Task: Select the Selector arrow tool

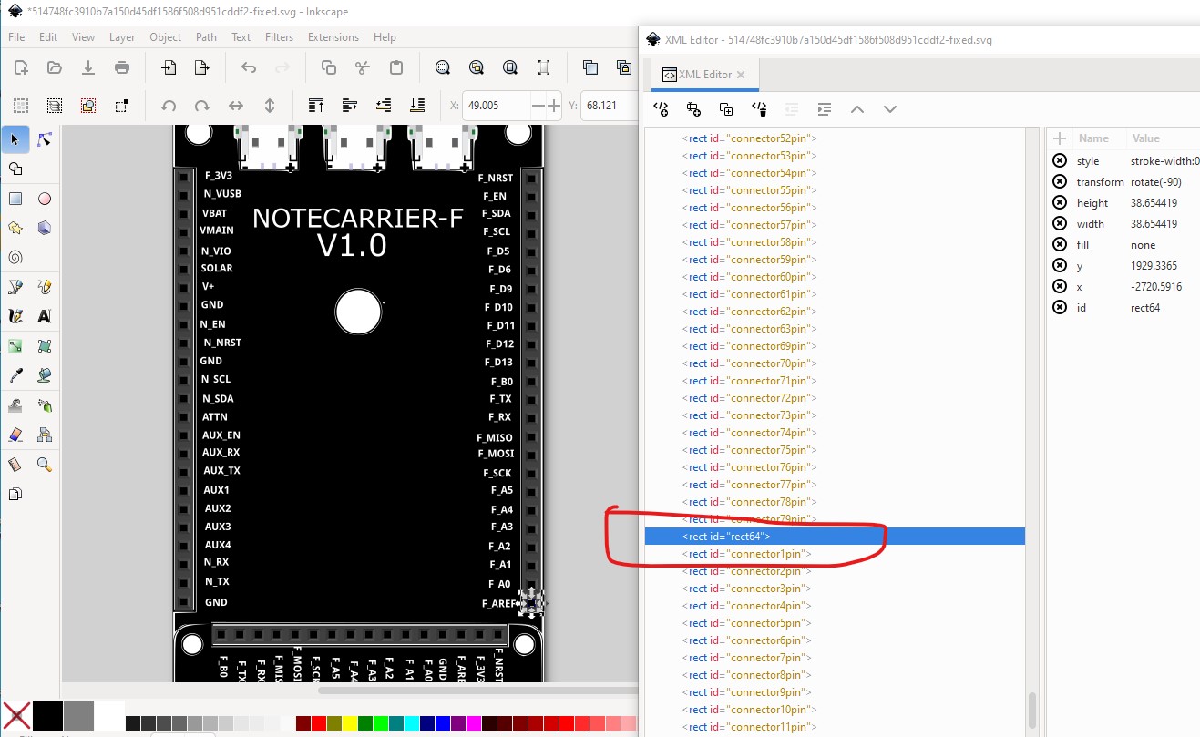Action: [15, 139]
